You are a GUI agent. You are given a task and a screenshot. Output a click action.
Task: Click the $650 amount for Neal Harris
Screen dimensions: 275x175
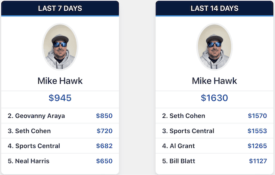[104, 161]
